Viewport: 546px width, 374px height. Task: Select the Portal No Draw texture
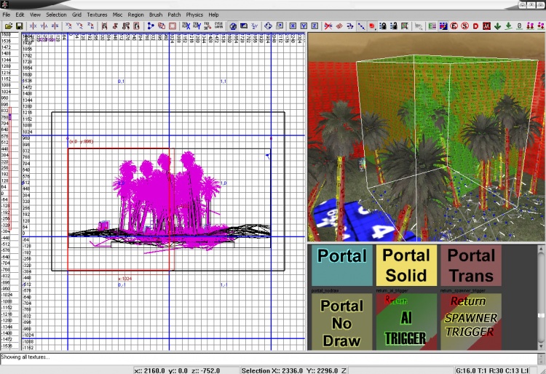pyautogui.click(x=342, y=322)
